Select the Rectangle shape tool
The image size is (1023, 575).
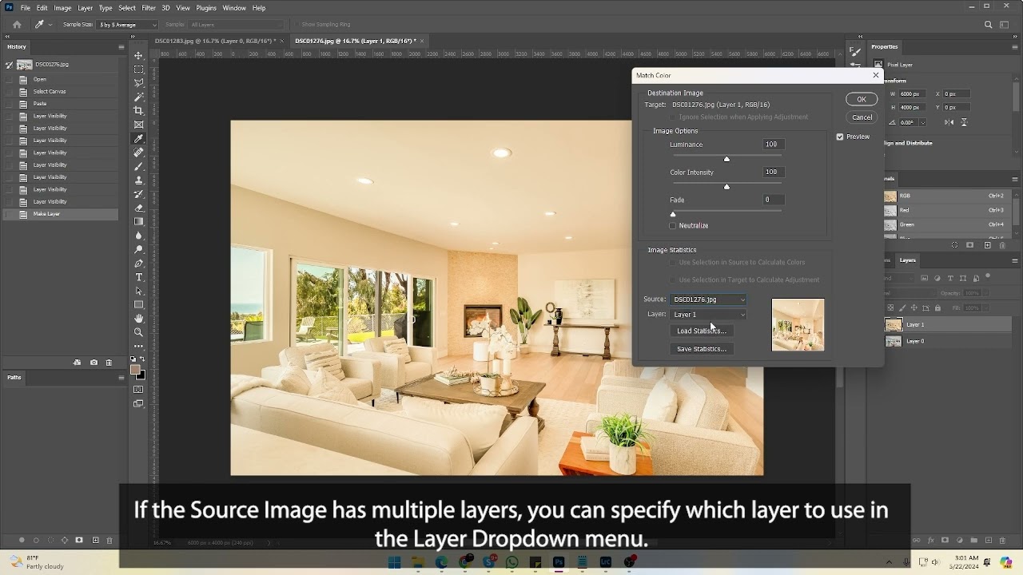tap(139, 304)
